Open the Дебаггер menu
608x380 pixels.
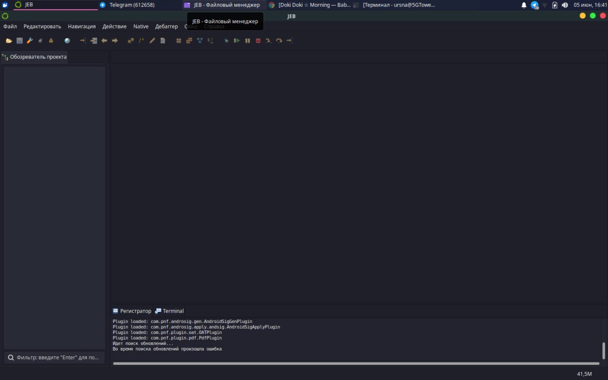click(166, 27)
